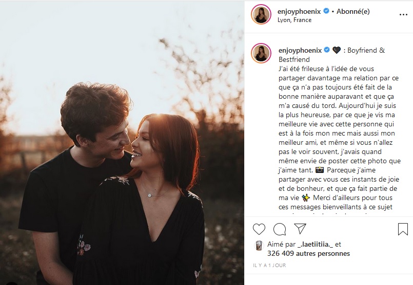Click enjoyphoenix username in the caption
Screen dimensions: 413x285
[x=300, y=50]
